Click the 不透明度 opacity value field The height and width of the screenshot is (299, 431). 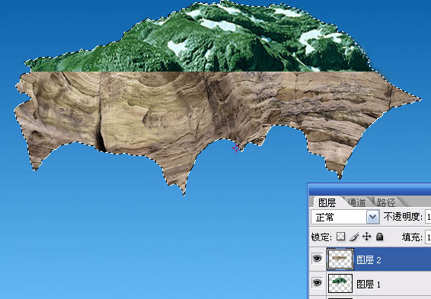pos(428,217)
